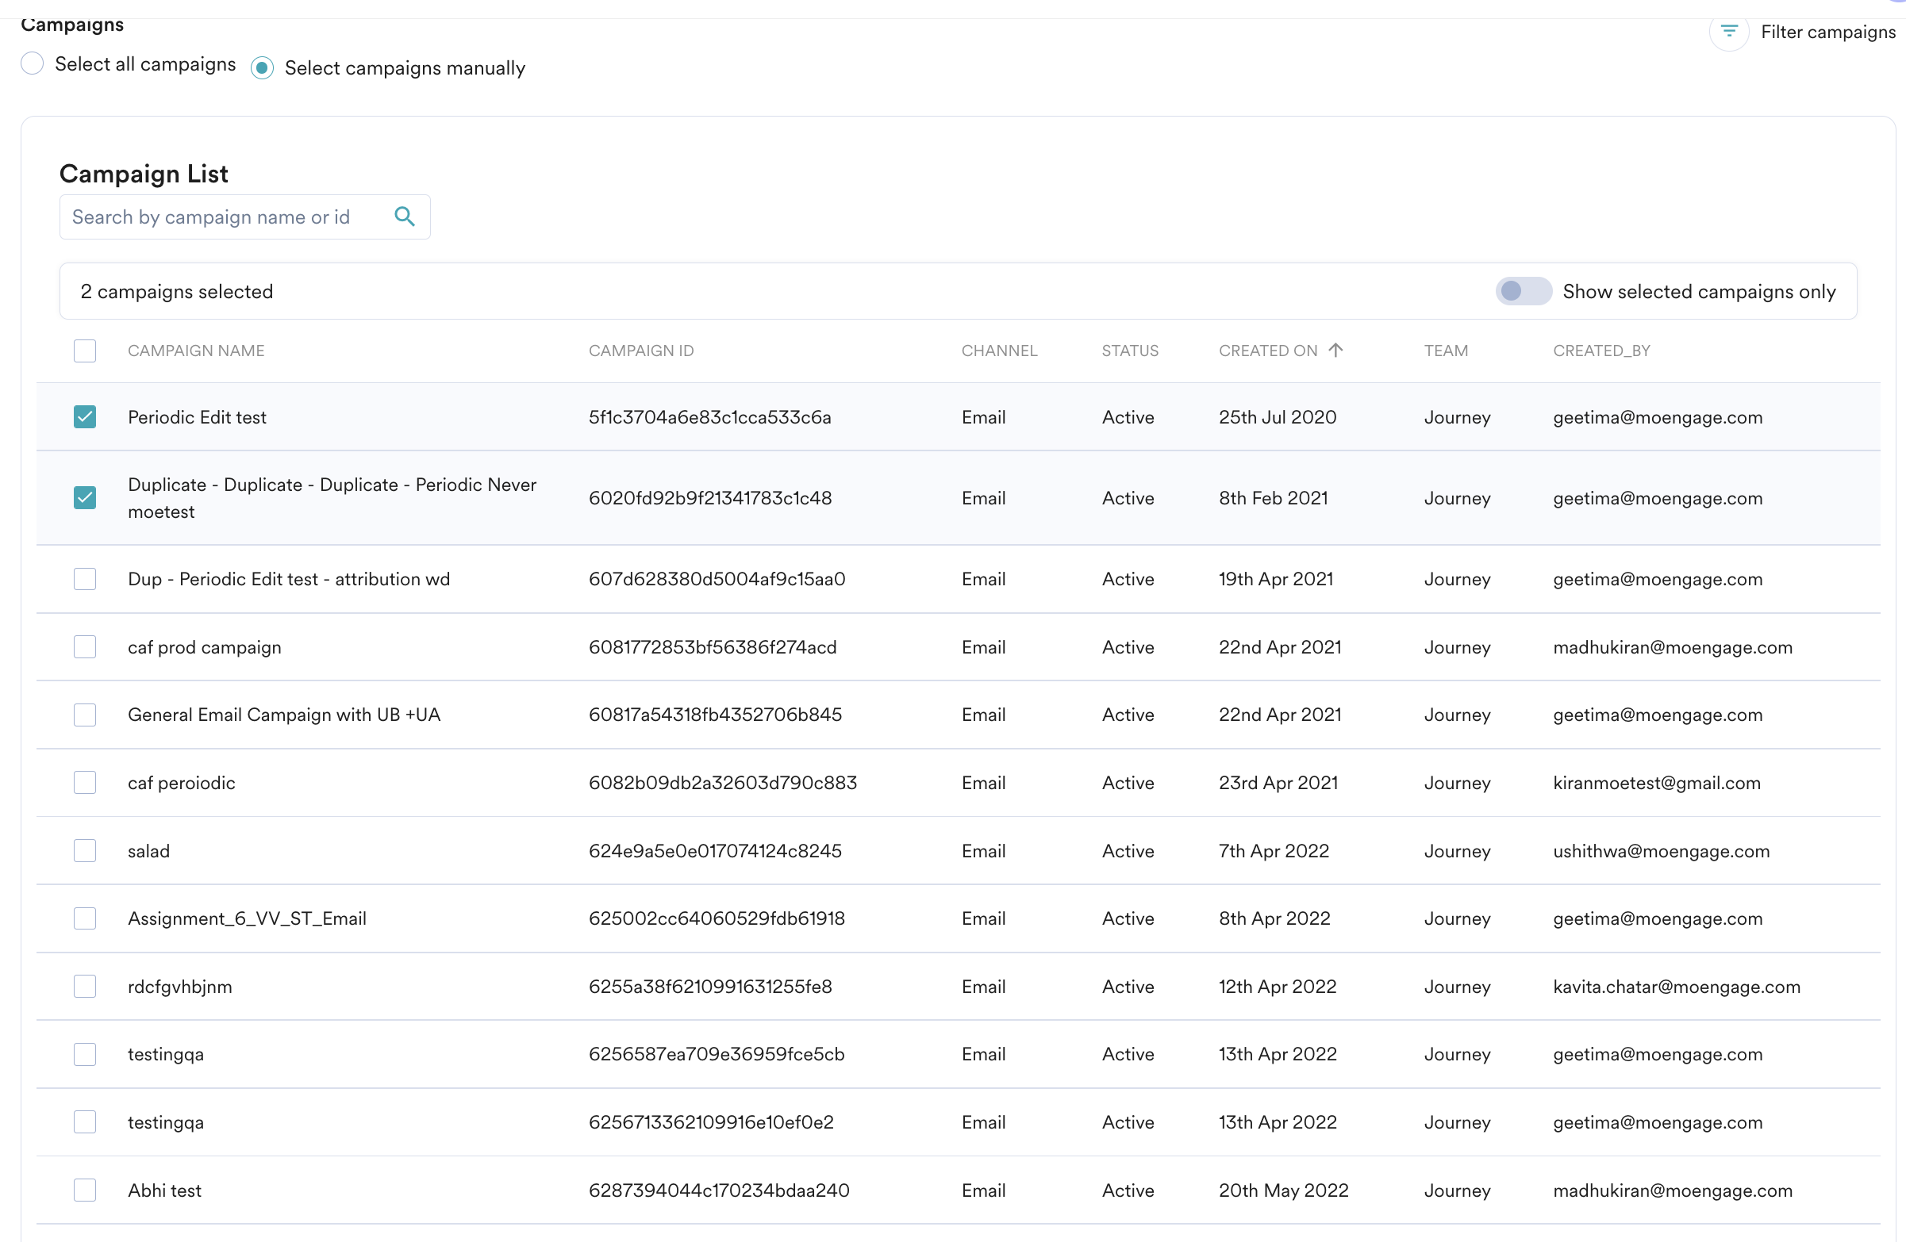Image resolution: width=1906 pixels, height=1242 pixels.
Task: Open the Filter campaigns icon
Action: coord(1729,32)
